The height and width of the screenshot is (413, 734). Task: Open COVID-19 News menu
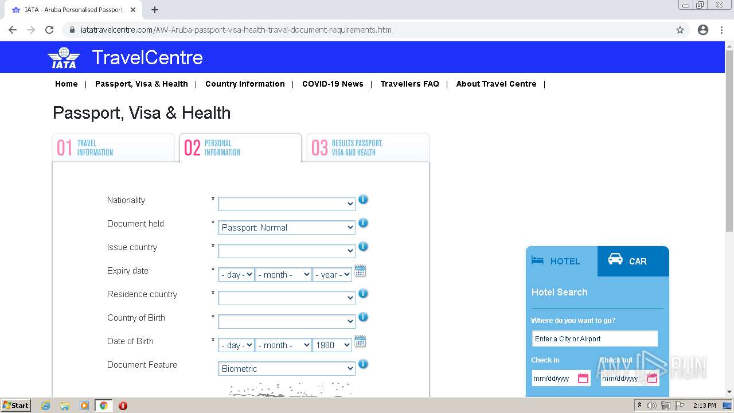point(333,84)
